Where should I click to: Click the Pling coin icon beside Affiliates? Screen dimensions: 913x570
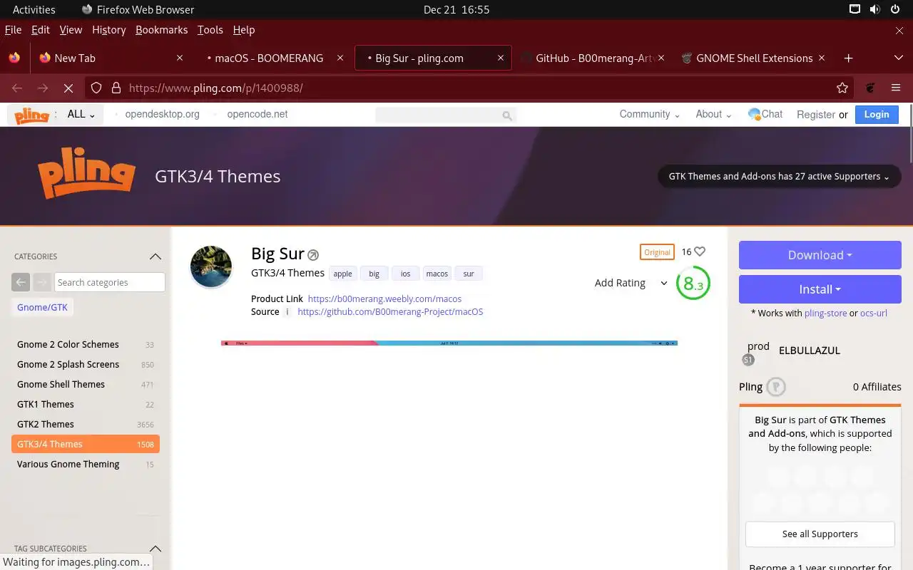tap(776, 386)
